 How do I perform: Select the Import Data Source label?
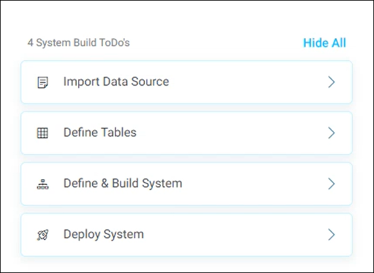pos(116,82)
